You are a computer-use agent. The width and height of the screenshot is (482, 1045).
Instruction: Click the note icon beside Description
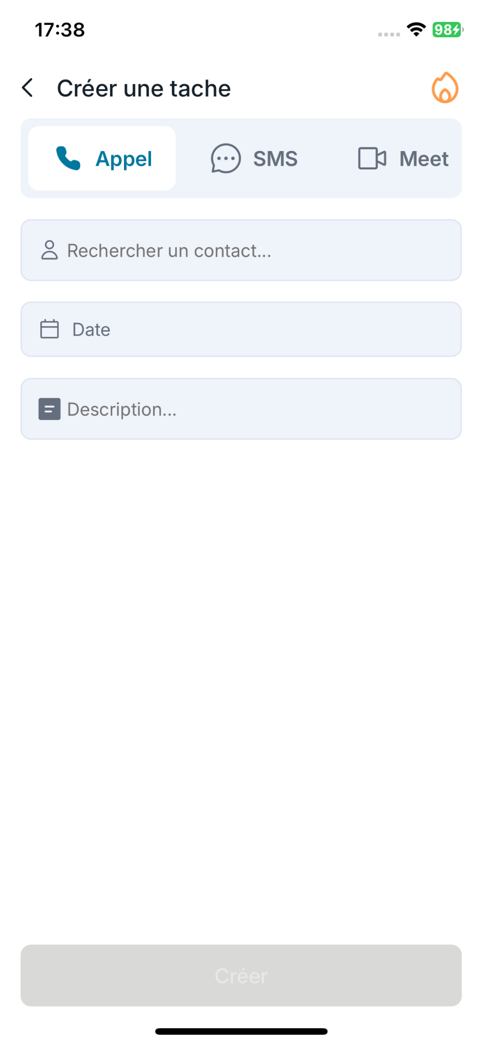point(49,409)
